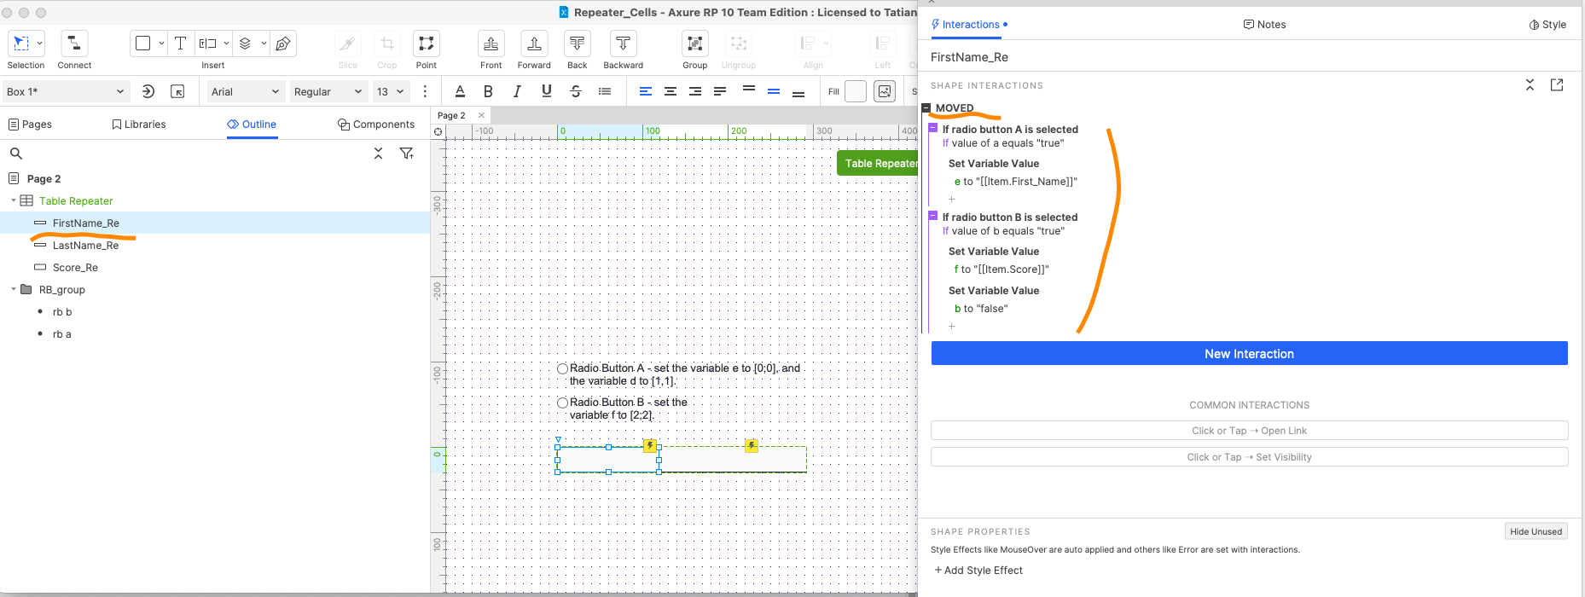Collapse the RB_group folder in outline
The height and width of the screenshot is (597, 1585).
[x=14, y=290]
